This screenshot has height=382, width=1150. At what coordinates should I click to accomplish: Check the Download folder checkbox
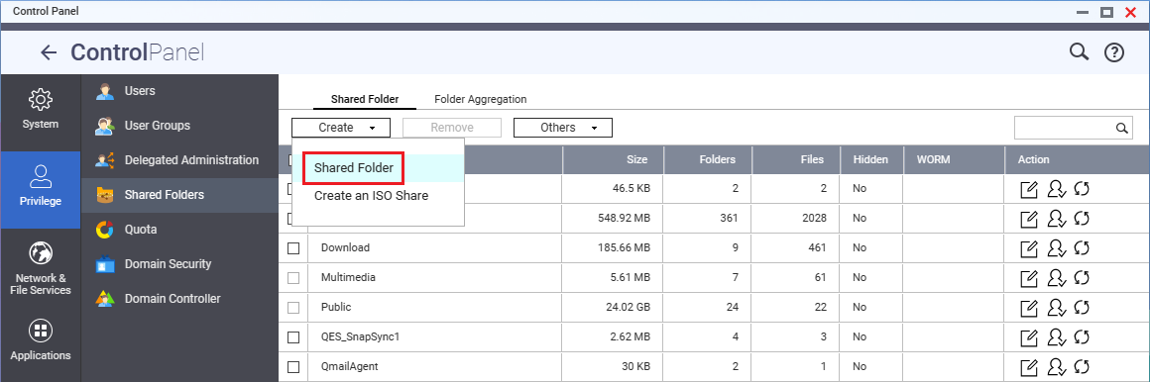coord(293,248)
